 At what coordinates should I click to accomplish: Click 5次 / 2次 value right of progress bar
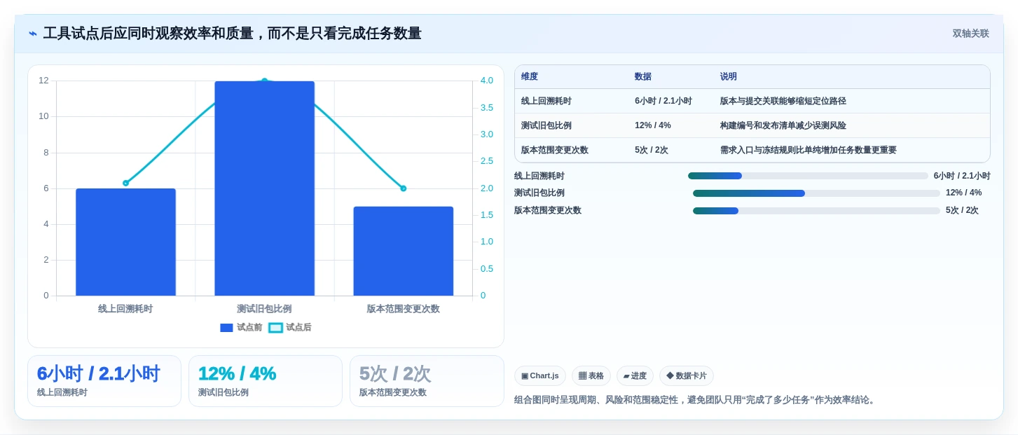click(962, 211)
